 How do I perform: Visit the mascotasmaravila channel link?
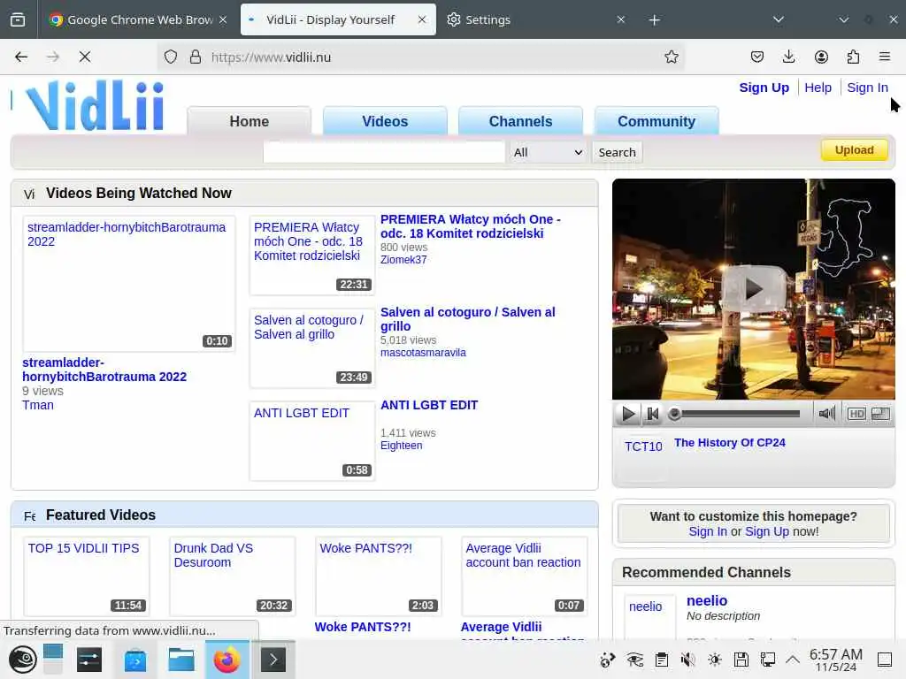coord(423,353)
